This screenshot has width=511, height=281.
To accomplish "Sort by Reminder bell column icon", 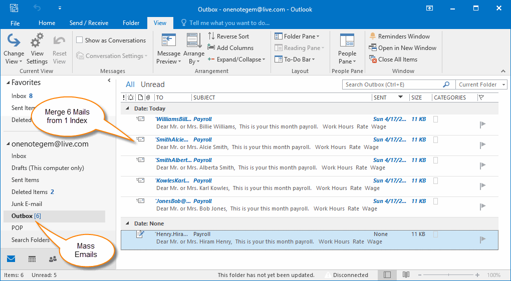I will coord(131,97).
